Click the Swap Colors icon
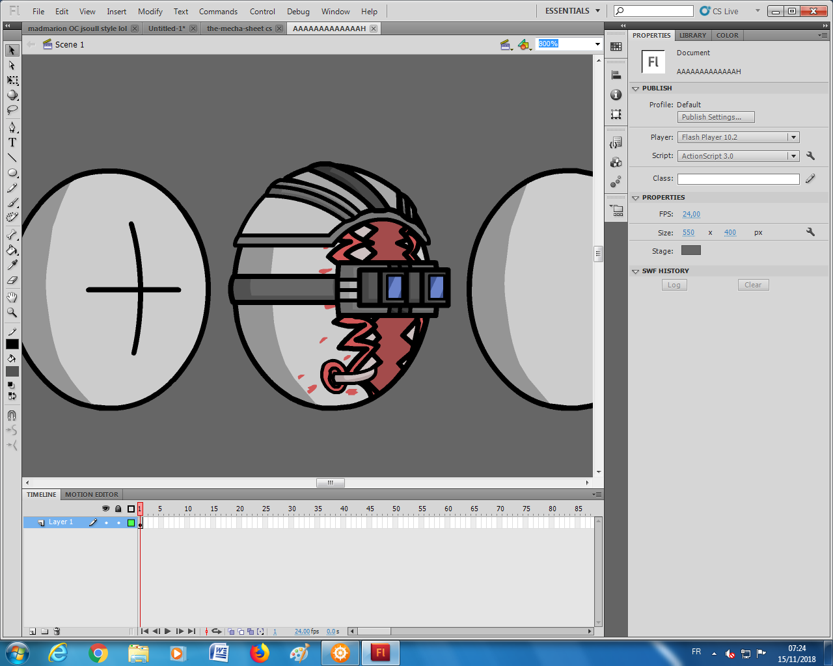Viewport: 833px width, 666px height. pos(12,395)
